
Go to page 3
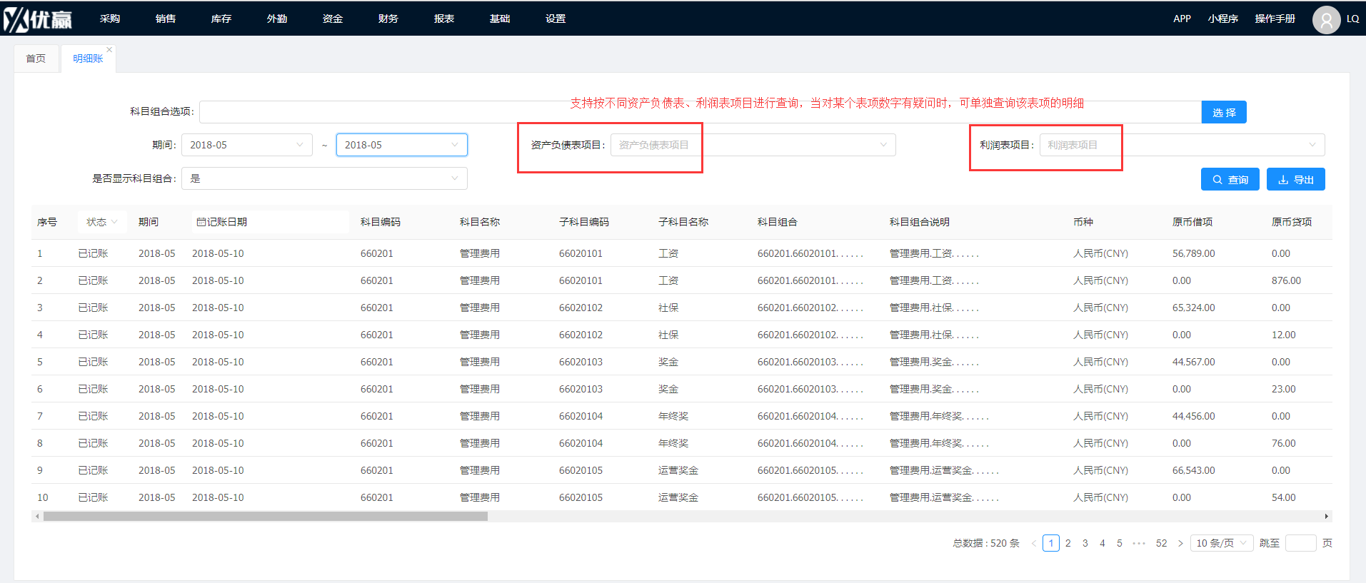(1085, 543)
